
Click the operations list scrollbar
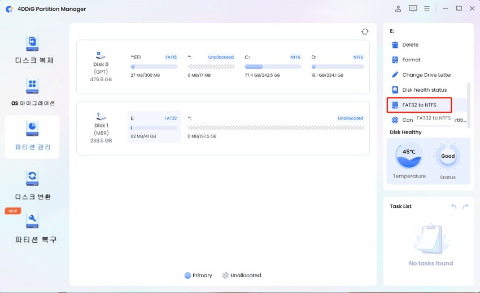coord(469,105)
